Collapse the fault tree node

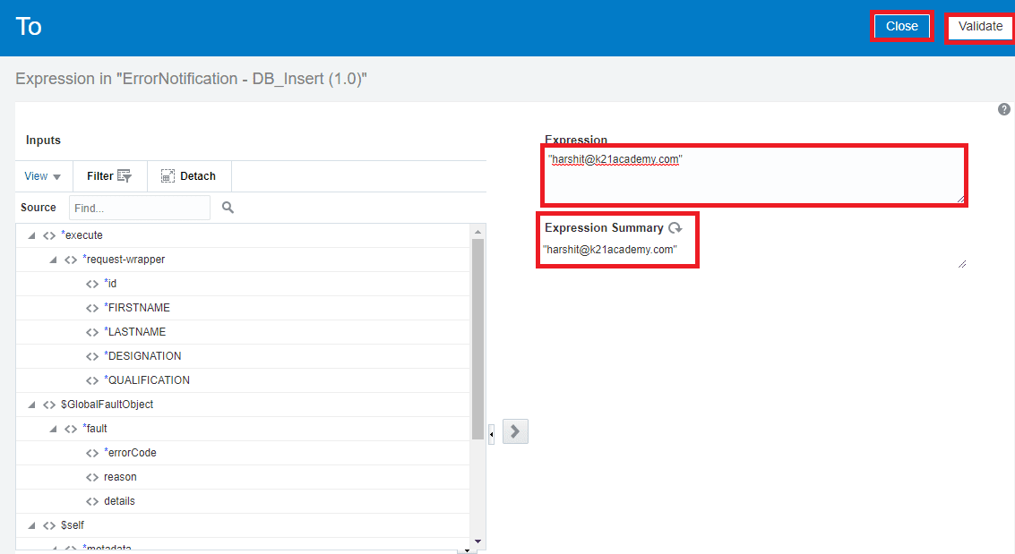52,428
